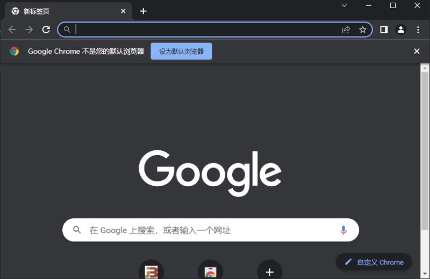
Task: Maximize the Chrome window
Action: (393, 5)
